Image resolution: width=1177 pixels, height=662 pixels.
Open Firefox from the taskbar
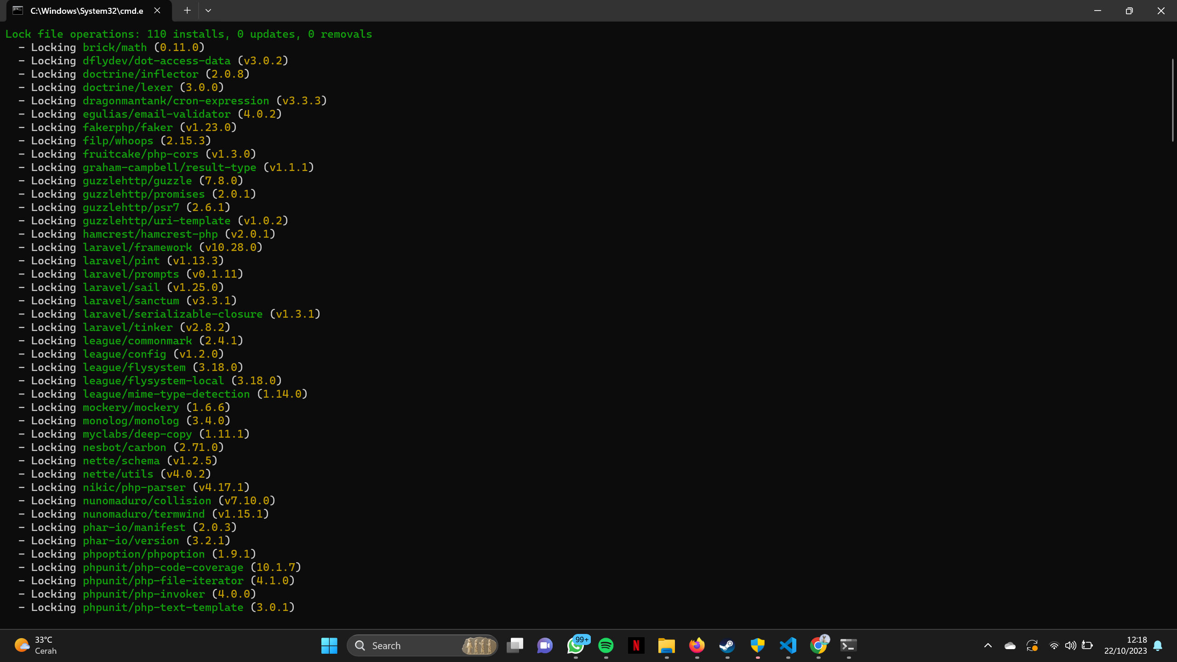(697, 645)
